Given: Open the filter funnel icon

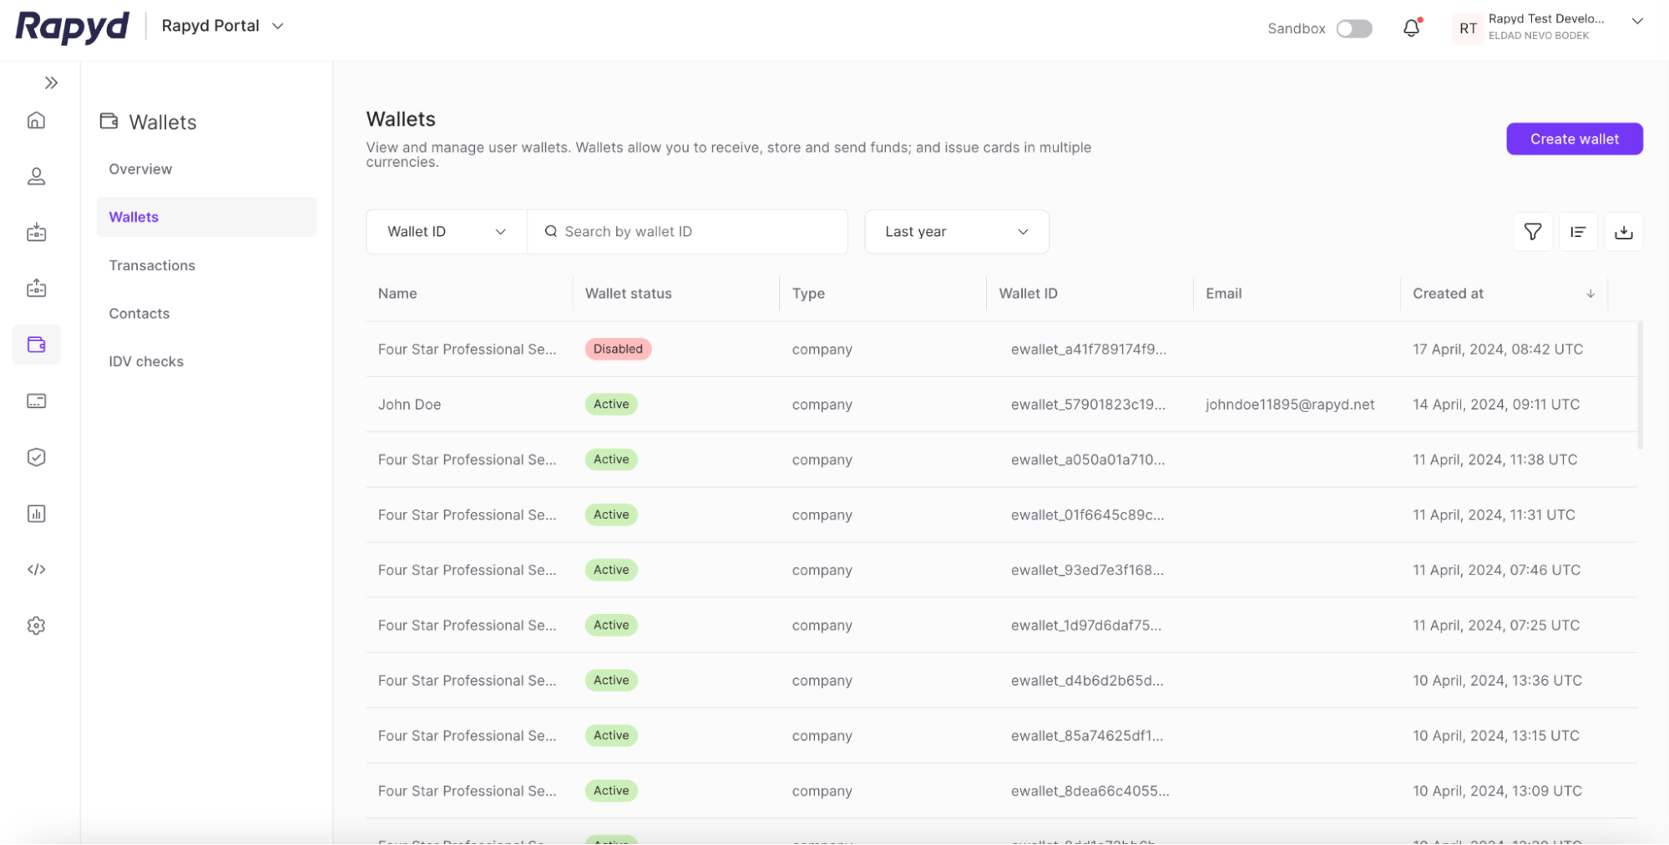Looking at the screenshot, I should tap(1532, 232).
